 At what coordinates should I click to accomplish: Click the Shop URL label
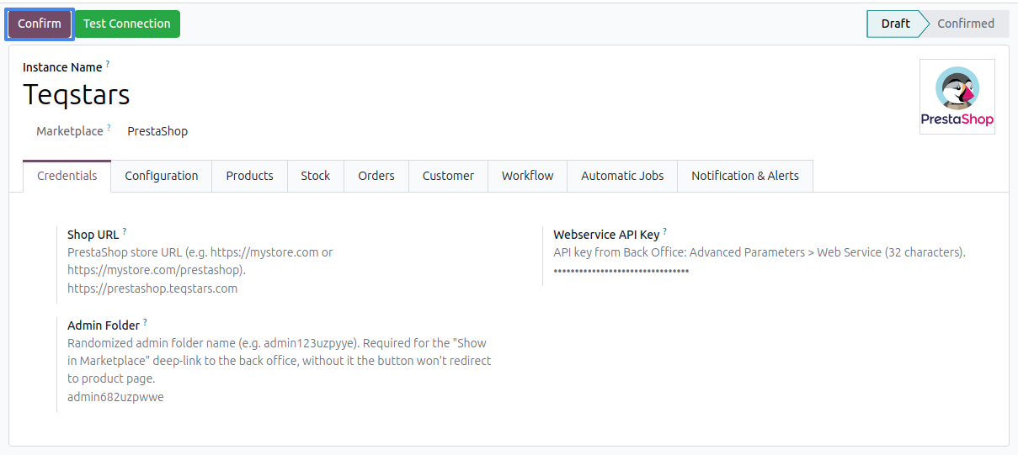point(93,235)
